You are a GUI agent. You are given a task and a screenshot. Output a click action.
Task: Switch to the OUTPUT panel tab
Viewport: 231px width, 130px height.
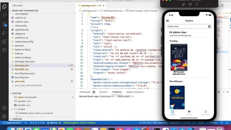tap(104, 92)
